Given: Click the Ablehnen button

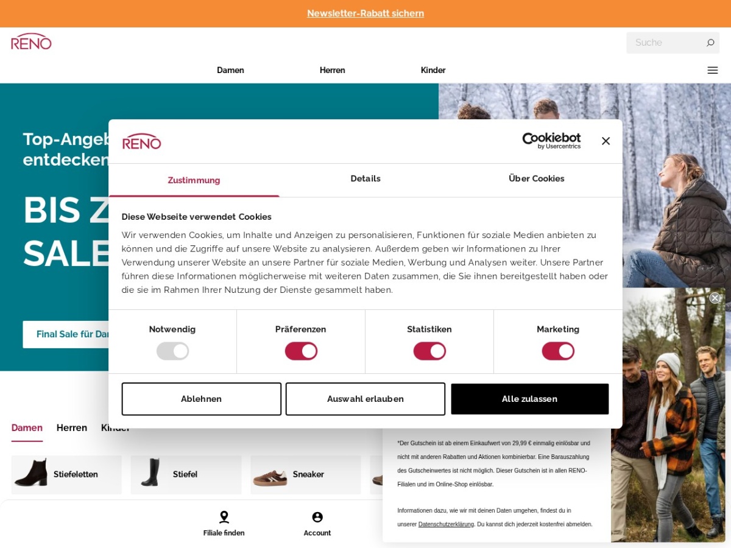Looking at the screenshot, I should click(x=202, y=399).
